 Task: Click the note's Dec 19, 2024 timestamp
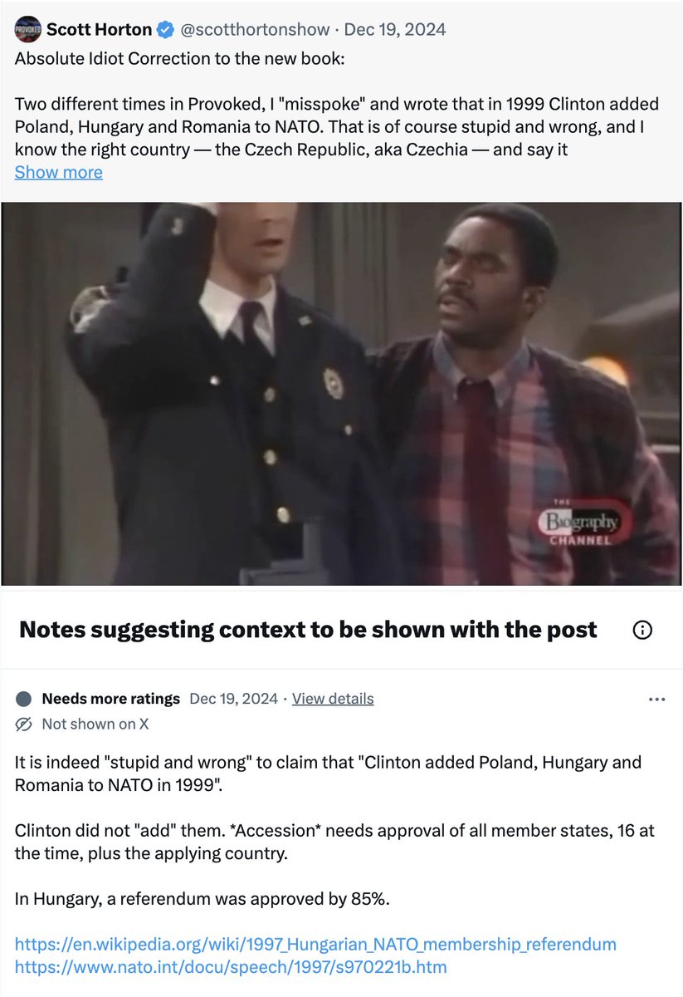[234, 699]
